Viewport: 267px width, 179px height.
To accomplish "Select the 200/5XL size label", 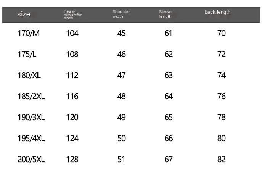I will [31, 160].
